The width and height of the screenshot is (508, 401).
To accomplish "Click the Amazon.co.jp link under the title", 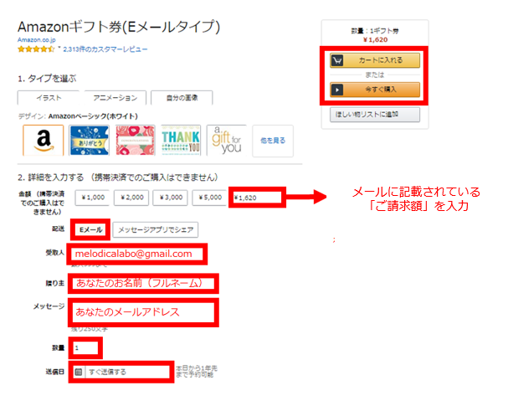I will tap(36, 39).
